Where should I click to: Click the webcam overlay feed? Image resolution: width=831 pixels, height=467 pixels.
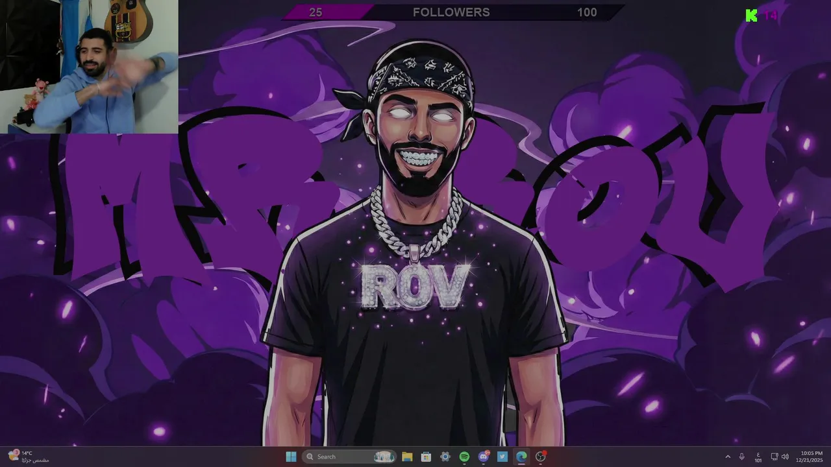(x=89, y=66)
